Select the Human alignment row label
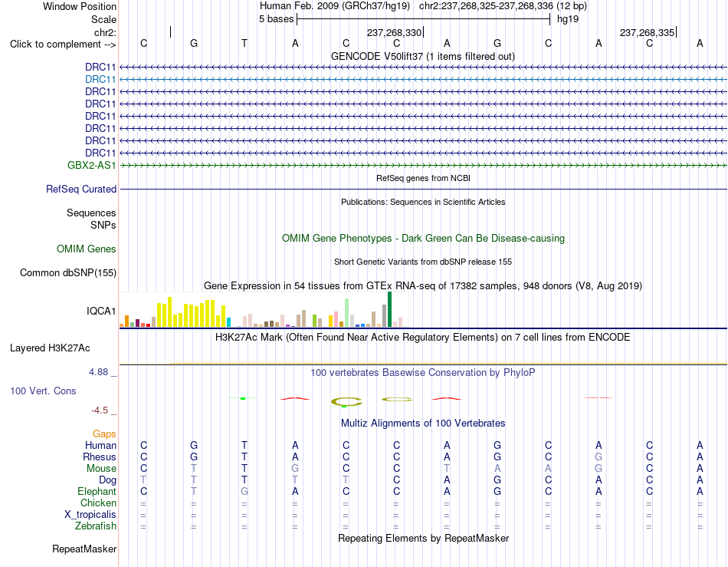 point(100,445)
